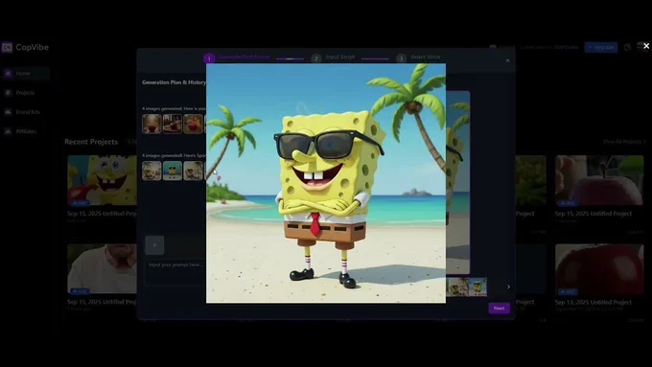Click the Projects icon in the sidebar
The height and width of the screenshot is (367, 652).
point(8,93)
